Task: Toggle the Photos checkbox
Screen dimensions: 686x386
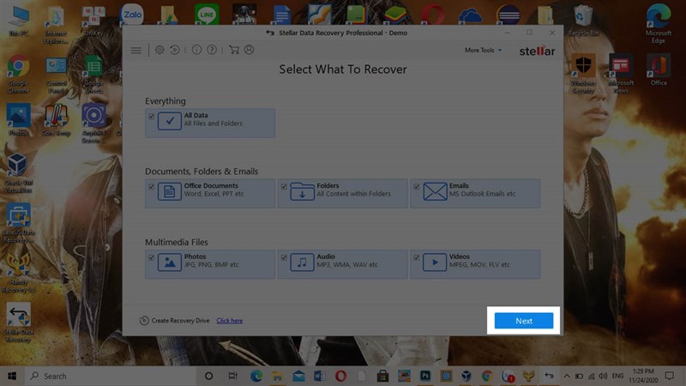Action: [x=152, y=258]
